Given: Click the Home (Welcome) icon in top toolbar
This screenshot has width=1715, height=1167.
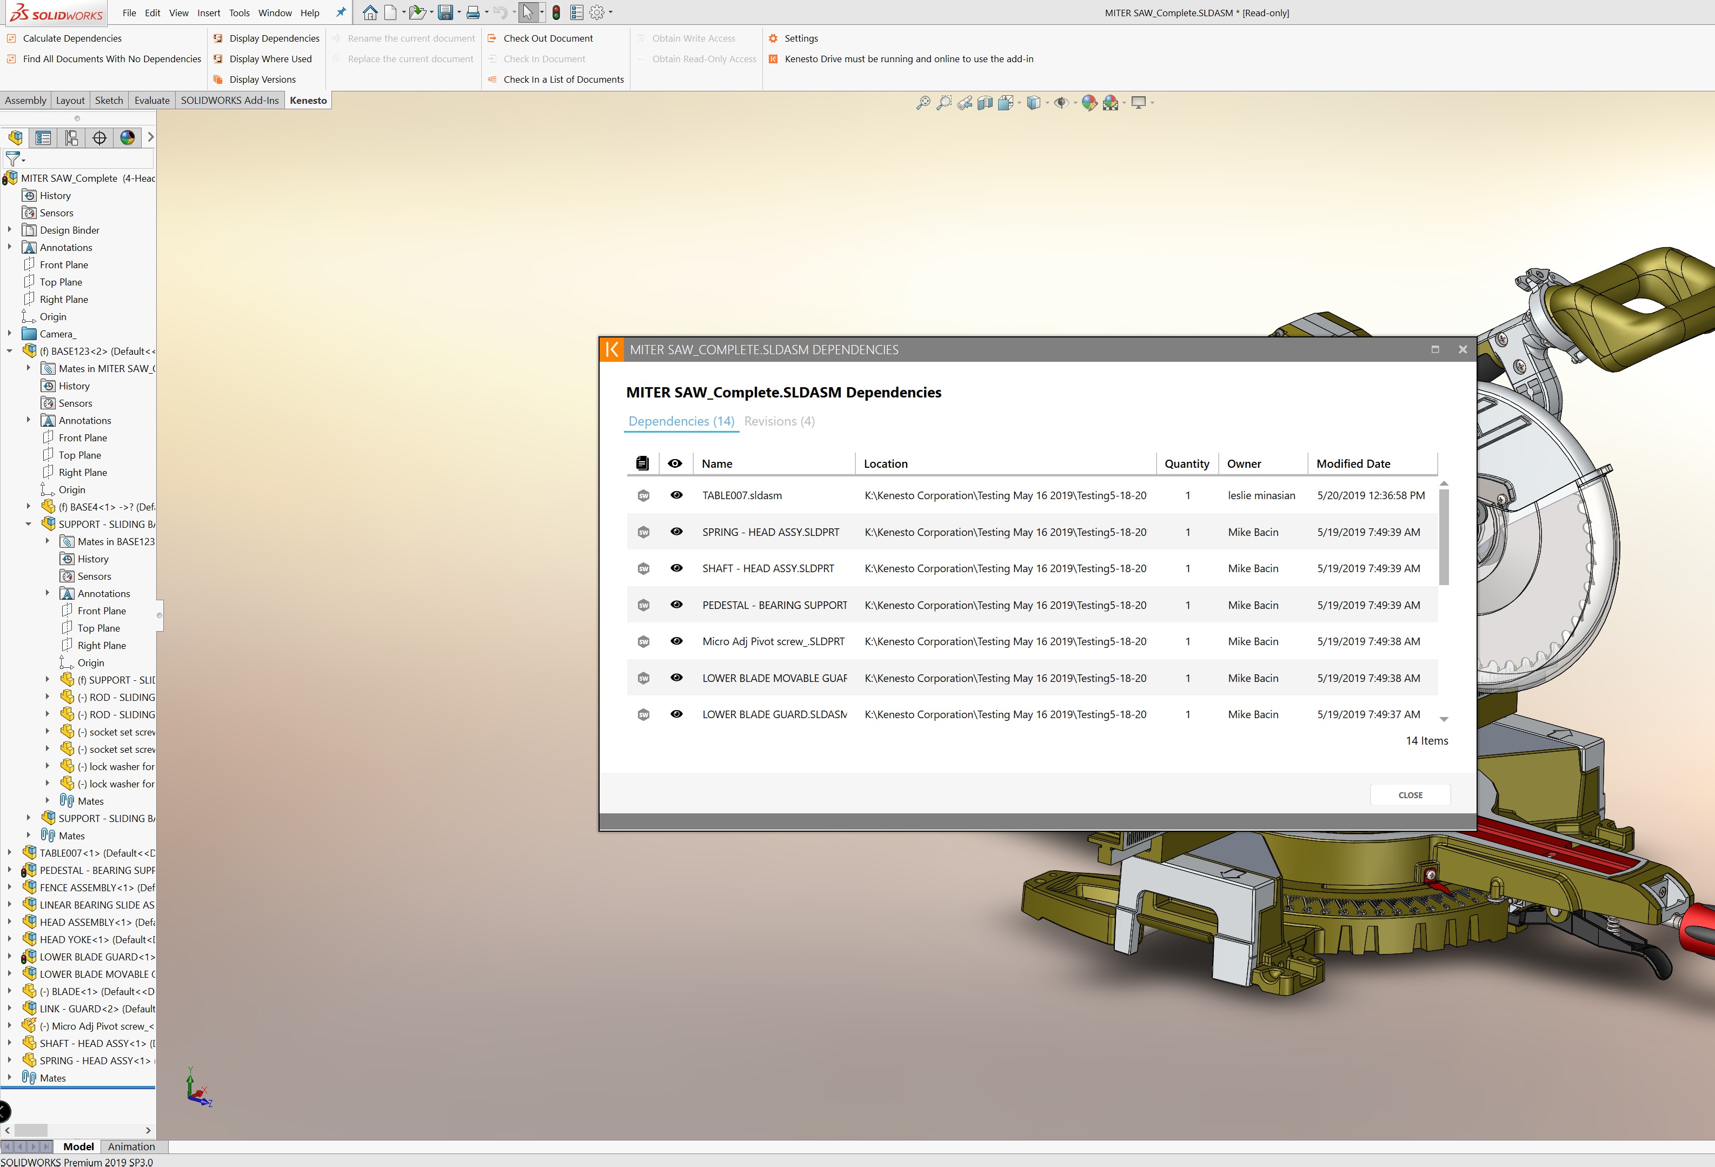Looking at the screenshot, I should click(370, 12).
